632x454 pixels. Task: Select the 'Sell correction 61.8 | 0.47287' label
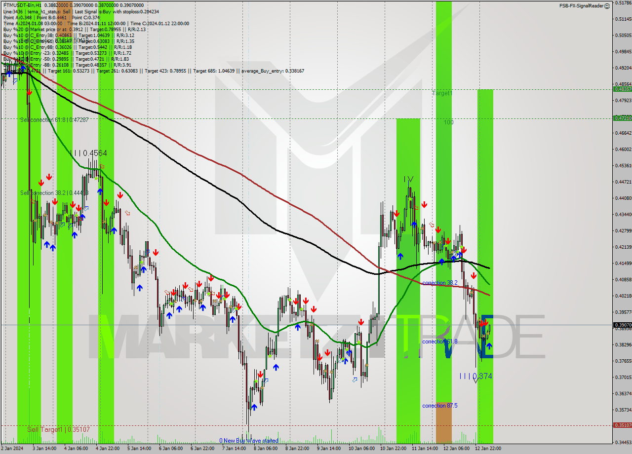pyautogui.click(x=54, y=120)
